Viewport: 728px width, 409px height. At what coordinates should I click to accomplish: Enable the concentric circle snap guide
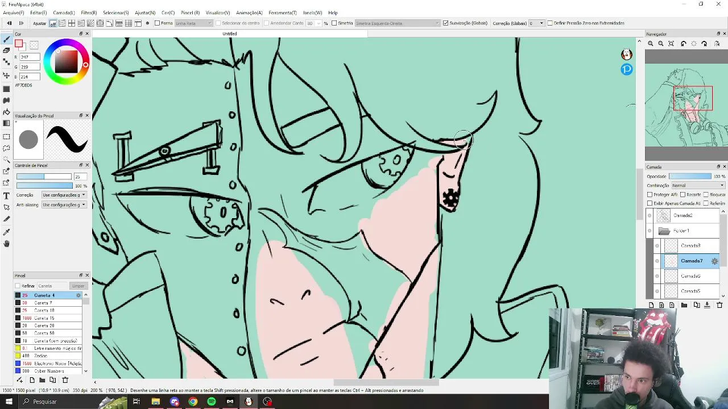(100, 23)
